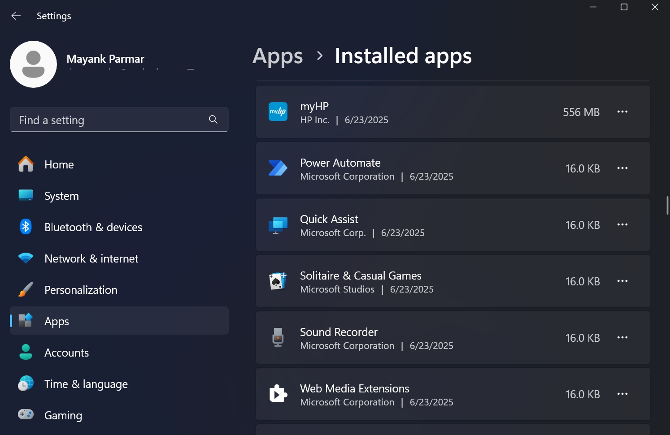Open the System settings category
Screen dimensions: 670x435
(x=61, y=196)
